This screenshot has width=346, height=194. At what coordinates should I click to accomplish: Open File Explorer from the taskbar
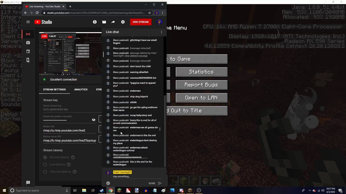pyautogui.click(x=84, y=190)
